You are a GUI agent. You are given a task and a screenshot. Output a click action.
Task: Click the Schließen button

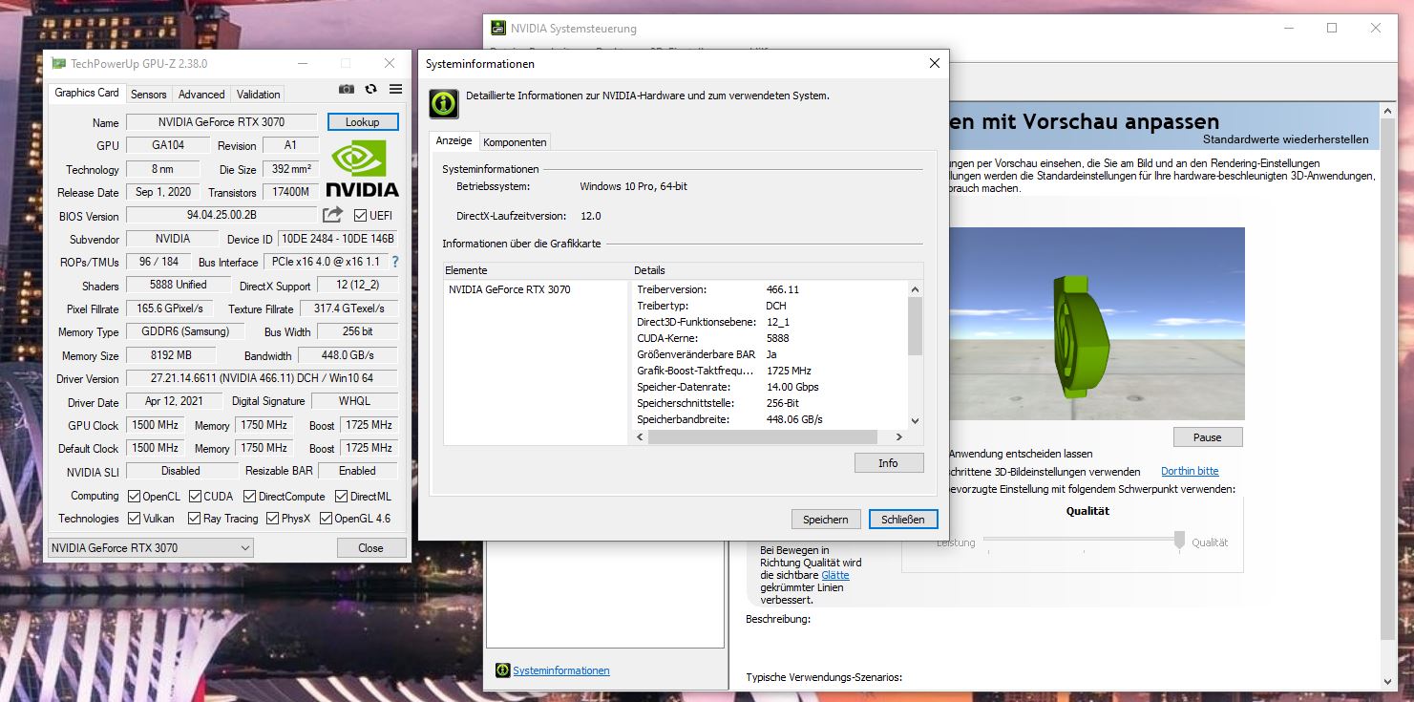pyautogui.click(x=903, y=519)
